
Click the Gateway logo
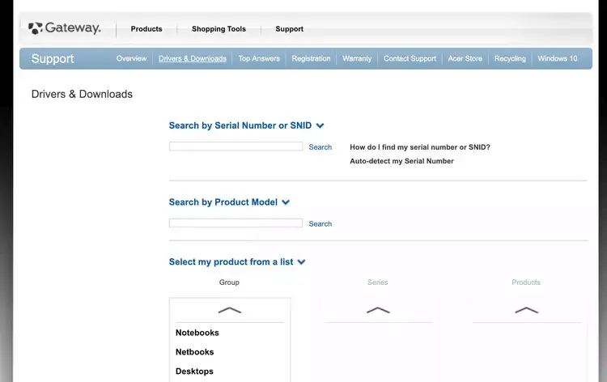pos(64,28)
